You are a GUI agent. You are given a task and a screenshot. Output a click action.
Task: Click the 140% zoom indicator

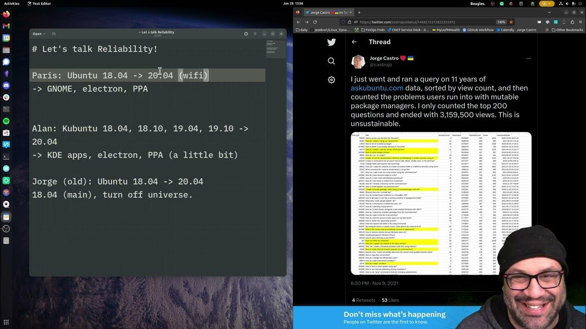click(501, 22)
